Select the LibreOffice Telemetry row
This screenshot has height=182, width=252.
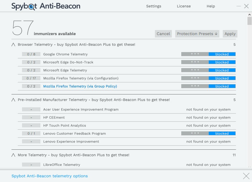point(127,165)
